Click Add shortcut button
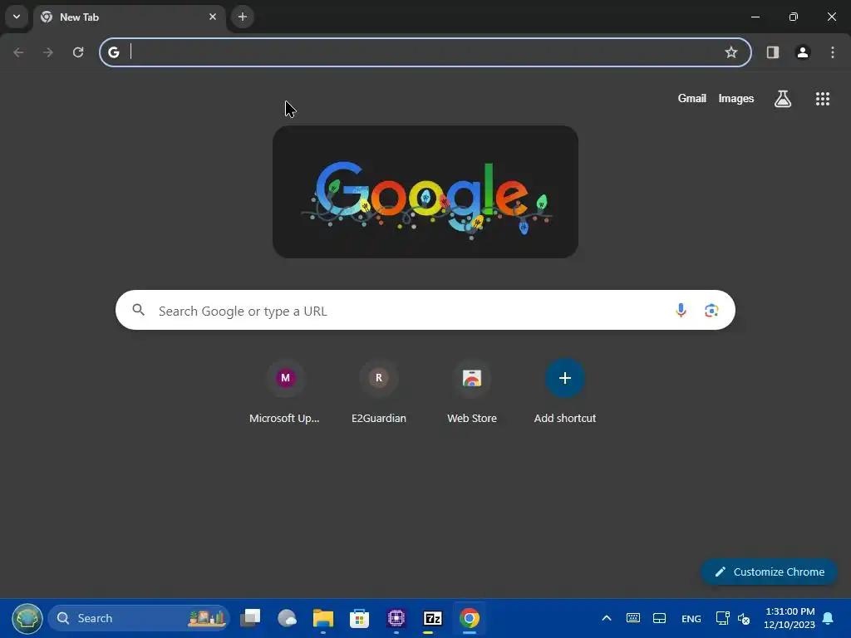Image resolution: width=851 pixels, height=638 pixels. [565, 393]
